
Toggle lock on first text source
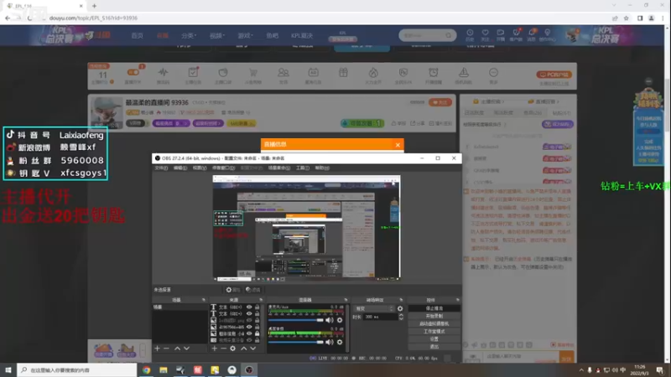click(x=257, y=307)
